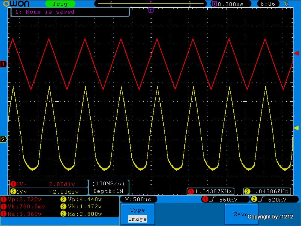Viewport: 301px width, 226px height.
Task: Click the 6:06 clock display
Action: click(268, 4)
